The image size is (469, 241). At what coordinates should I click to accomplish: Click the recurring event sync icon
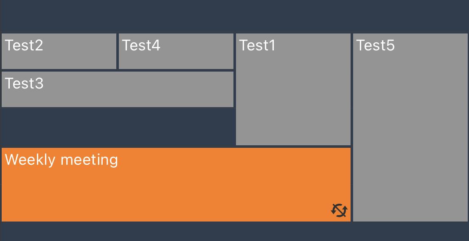(x=339, y=210)
